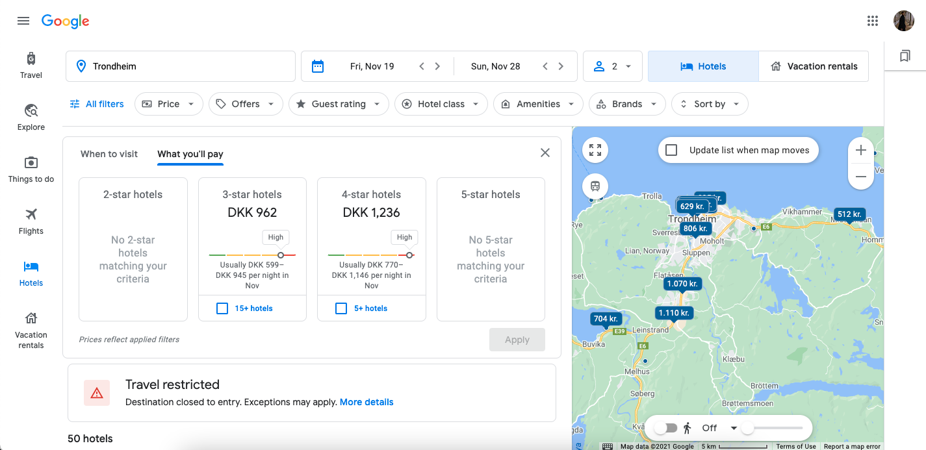Check the 'Update list when map moves' box
The image size is (926, 450).
[672, 151]
